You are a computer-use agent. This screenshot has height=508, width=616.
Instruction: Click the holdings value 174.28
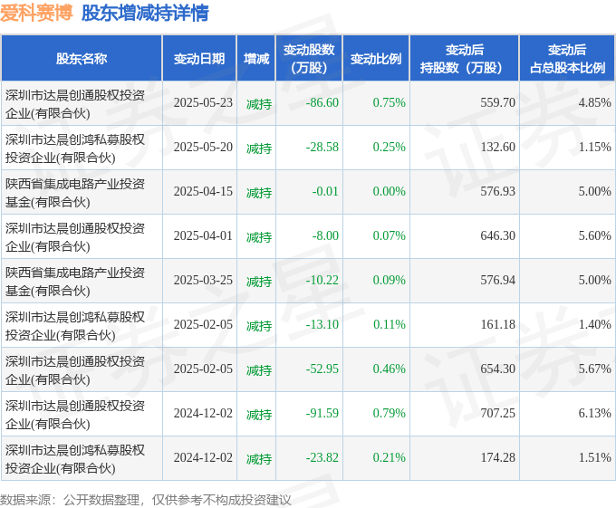[x=497, y=458]
